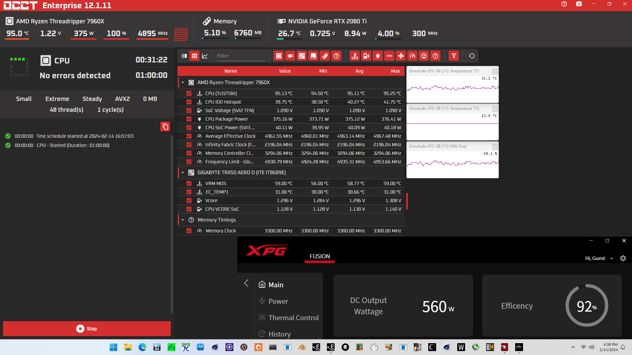Screen dimensions: 632x355
Task: Toggle CPU sensor category filter icon
Action: (279, 56)
